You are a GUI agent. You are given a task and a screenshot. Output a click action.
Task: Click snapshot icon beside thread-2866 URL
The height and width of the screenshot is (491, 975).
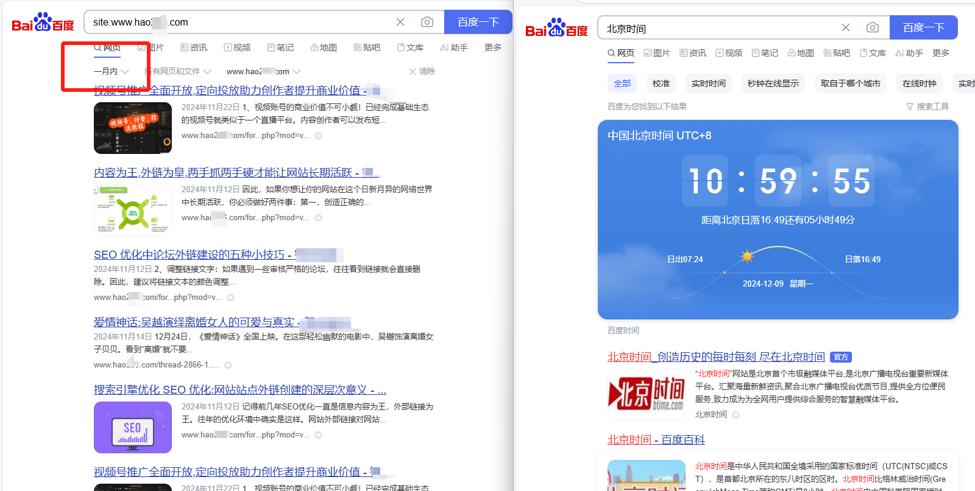click(228, 365)
